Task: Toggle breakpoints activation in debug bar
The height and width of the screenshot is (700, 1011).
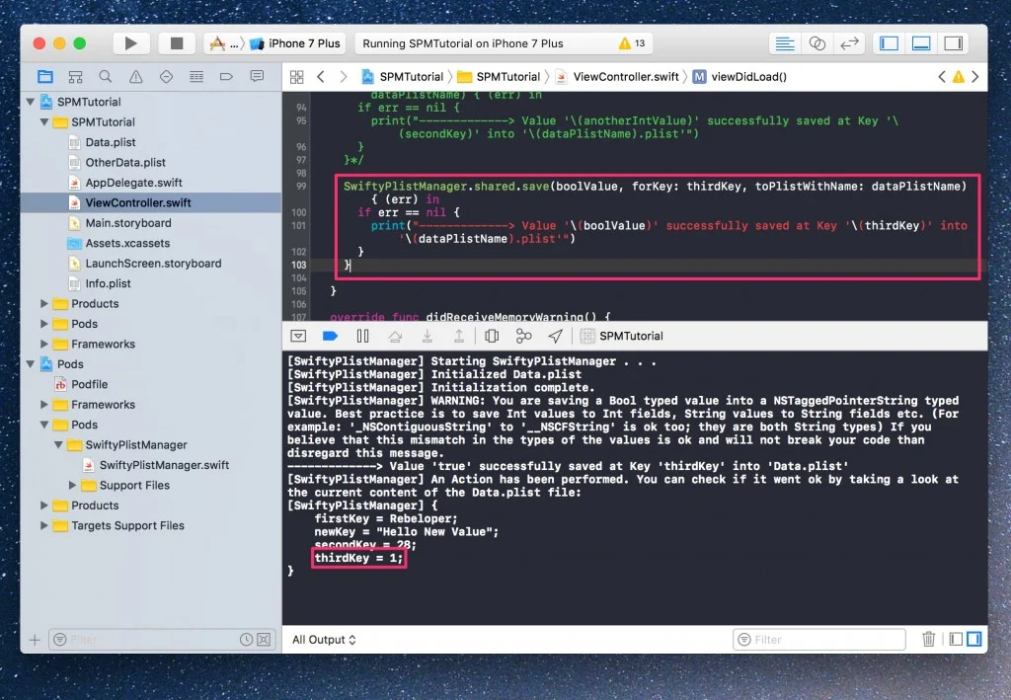Action: 330,336
